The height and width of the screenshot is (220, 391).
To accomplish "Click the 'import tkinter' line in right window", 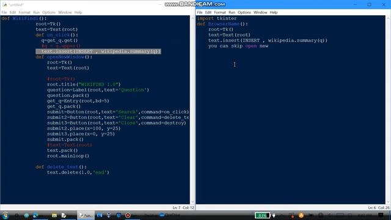I will (x=217, y=18).
